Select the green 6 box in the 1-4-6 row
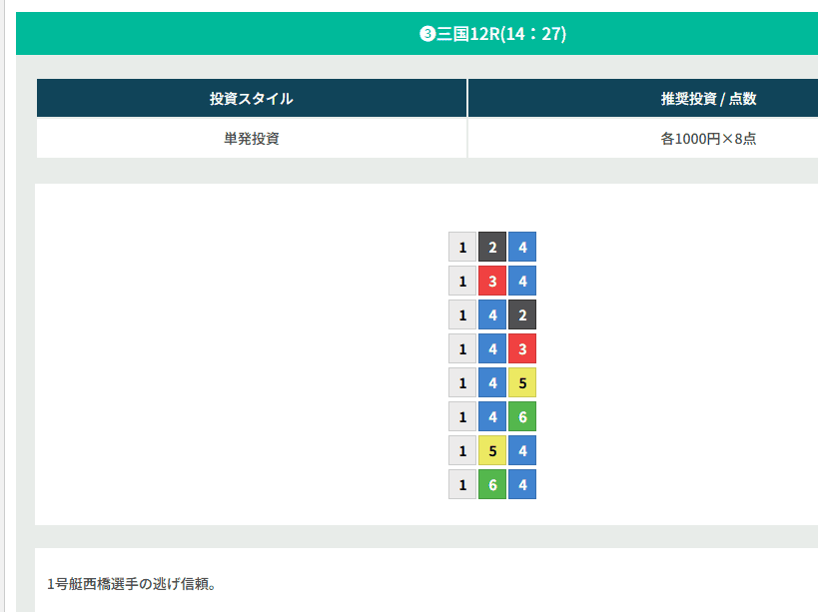 [522, 416]
